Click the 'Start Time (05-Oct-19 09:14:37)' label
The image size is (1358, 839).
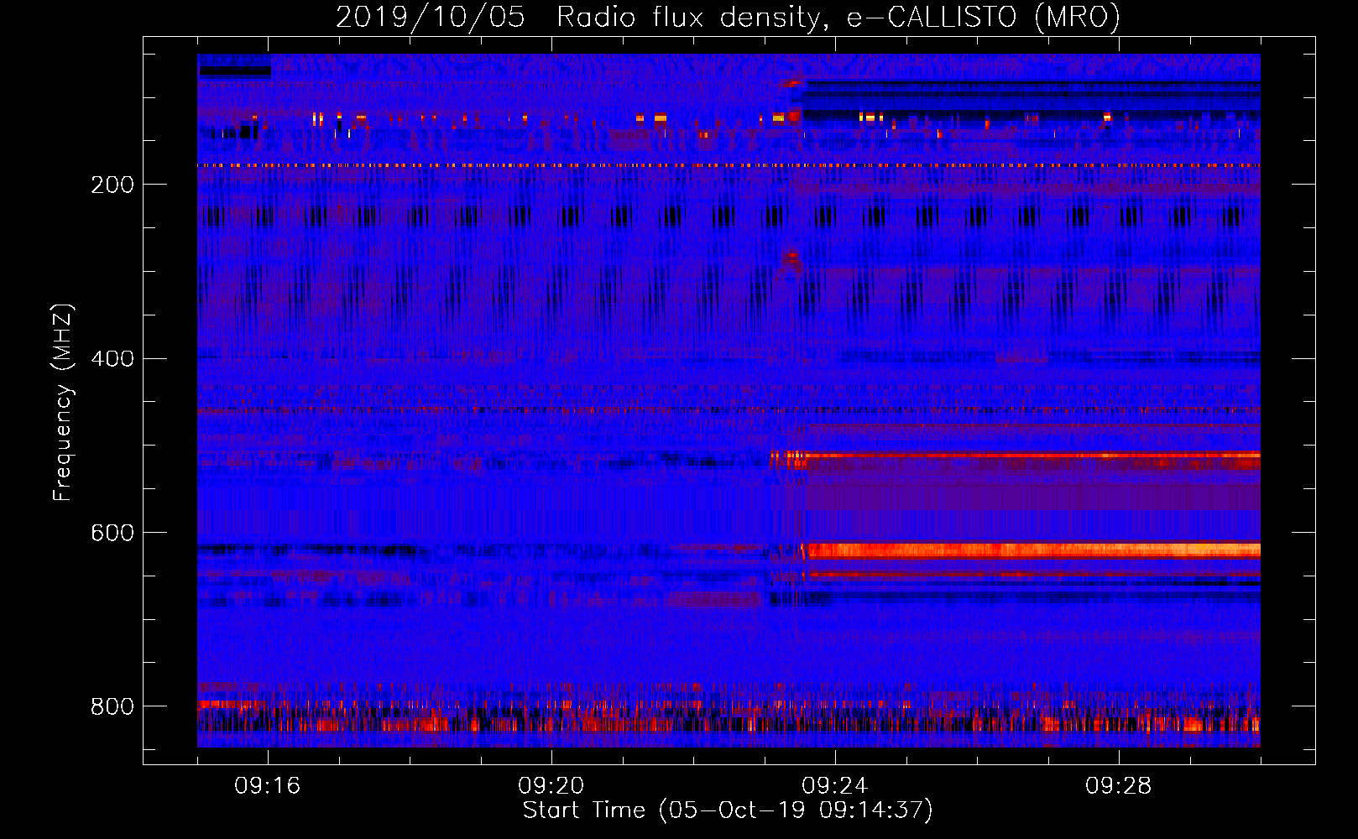[x=728, y=810]
